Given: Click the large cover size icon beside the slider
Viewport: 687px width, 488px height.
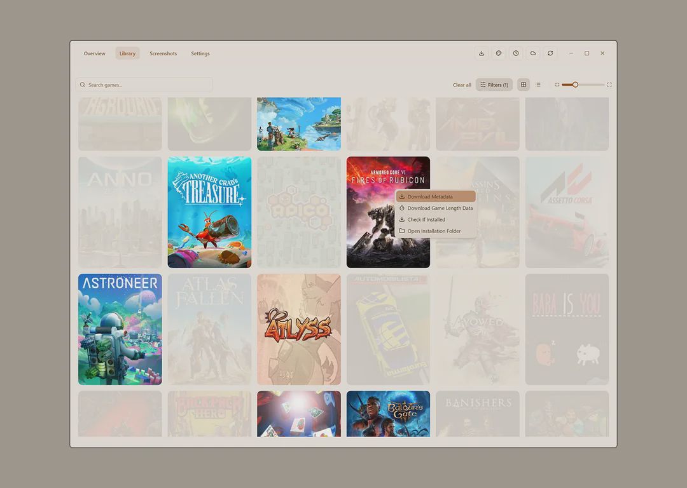Looking at the screenshot, I should click(x=609, y=85).
